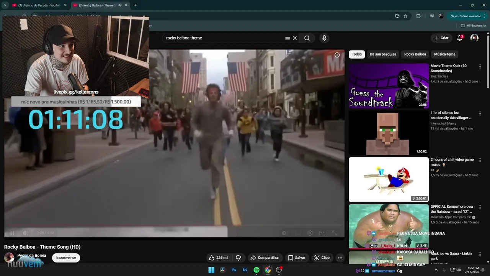490x276 pixels.
Task: Open taskbar volume control icon
Action: (x=459, y=270)
